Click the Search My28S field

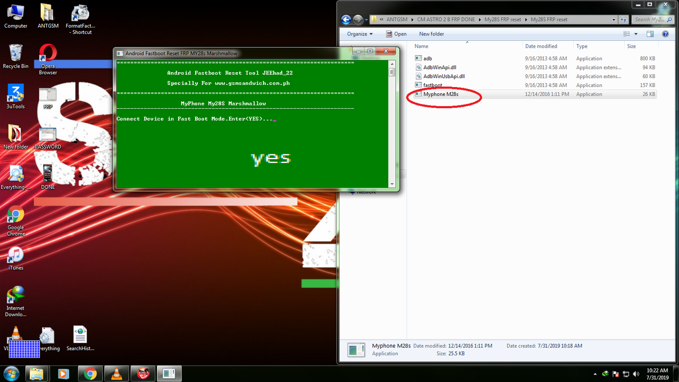pyautogui.click(x=652, y=20)
